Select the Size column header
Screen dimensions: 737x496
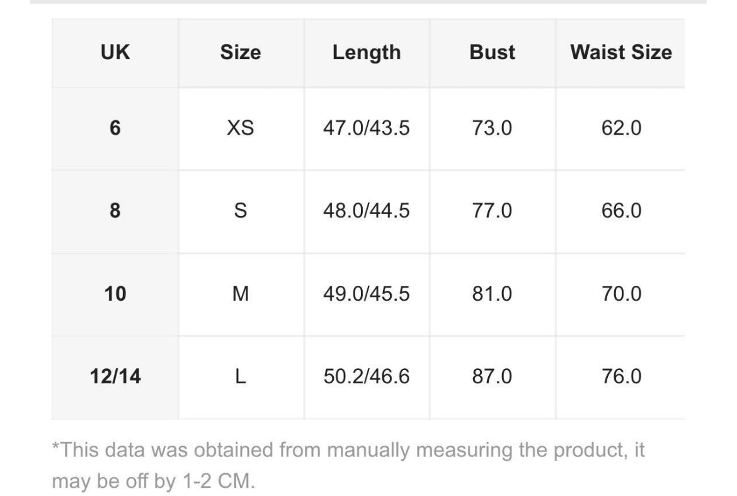coord(241,52)
